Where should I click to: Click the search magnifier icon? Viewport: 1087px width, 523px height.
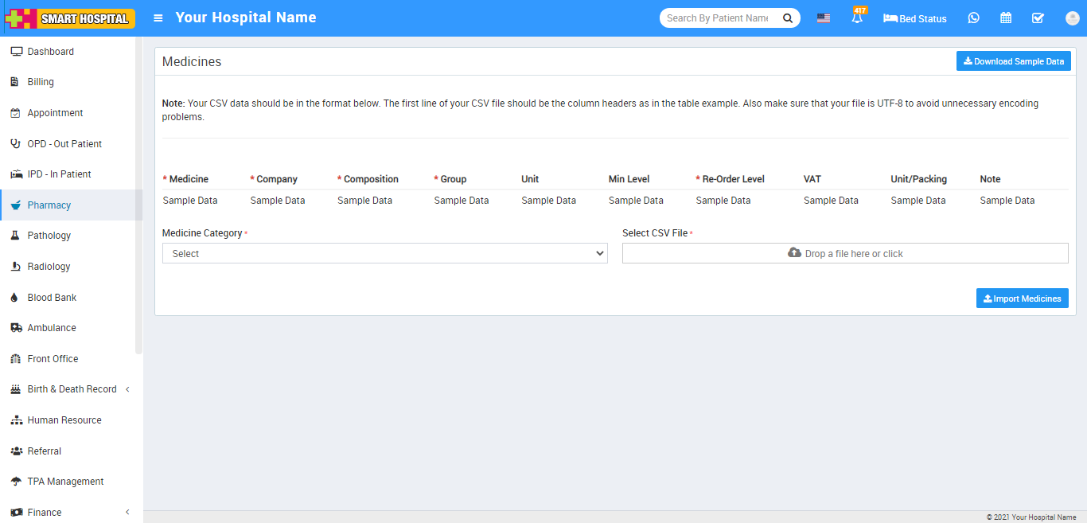(x=787, y=18)
